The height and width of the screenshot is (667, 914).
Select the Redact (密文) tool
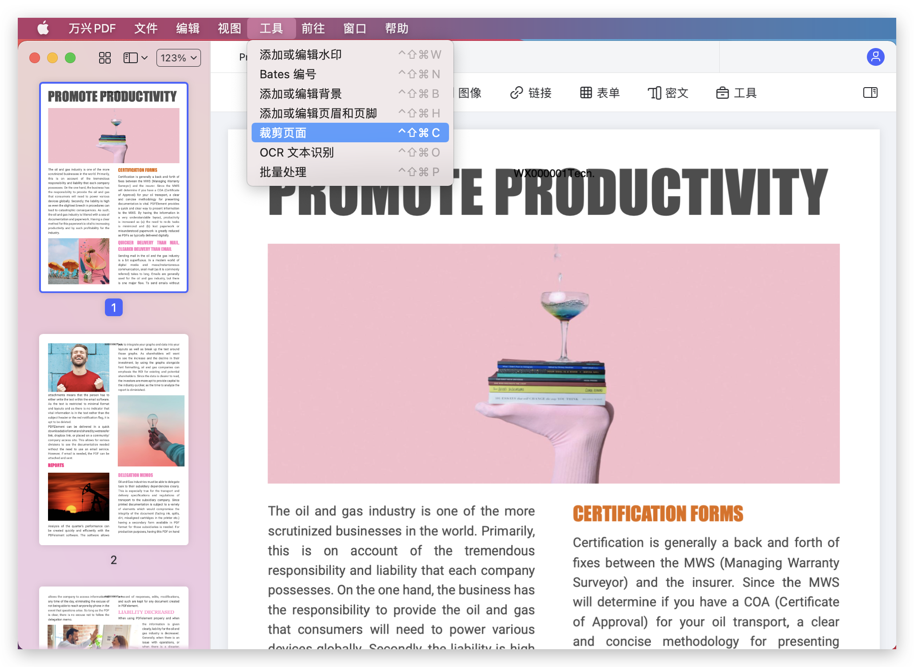(668, 93)
